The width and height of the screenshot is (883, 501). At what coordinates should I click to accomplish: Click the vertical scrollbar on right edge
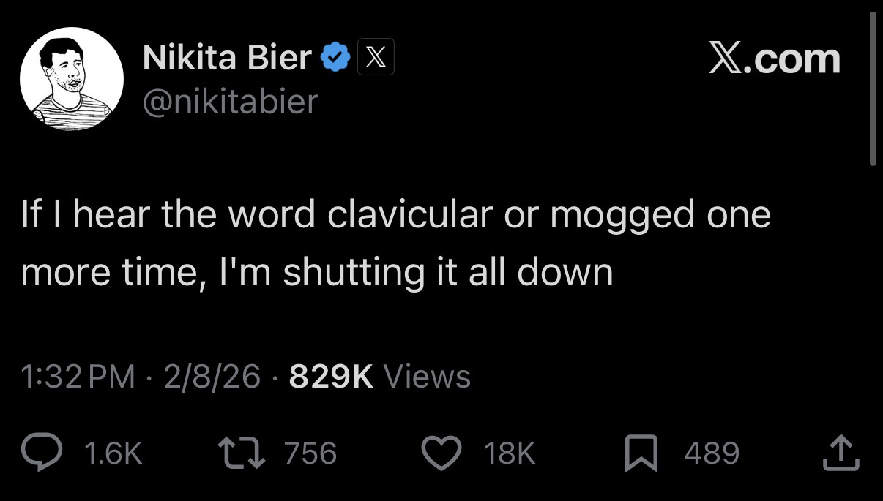point(872,89)
